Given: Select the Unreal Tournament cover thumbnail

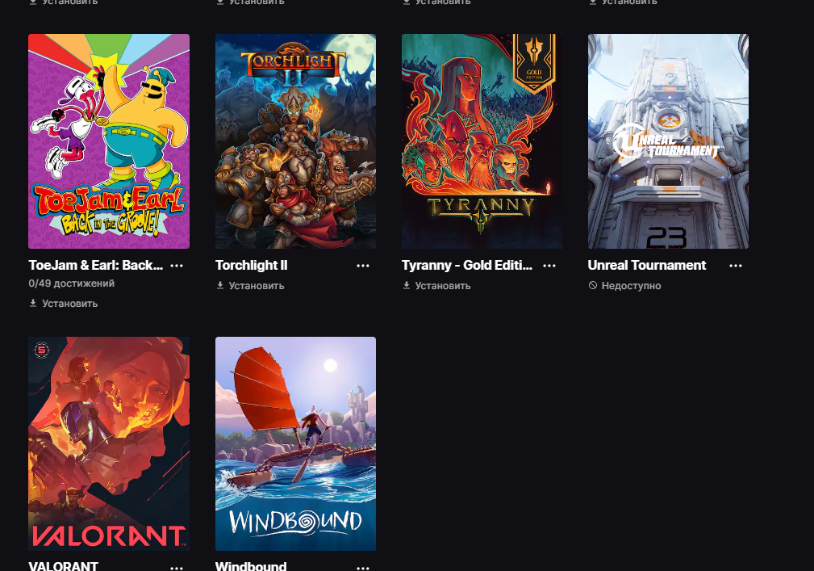Looking at the screenshot, I should [x=668, y=141].
